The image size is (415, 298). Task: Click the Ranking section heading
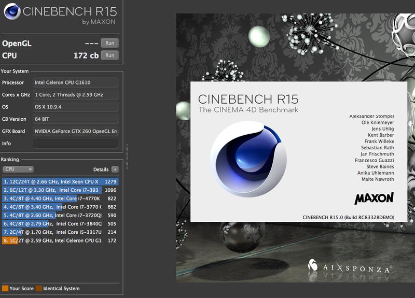click(10, 160)
